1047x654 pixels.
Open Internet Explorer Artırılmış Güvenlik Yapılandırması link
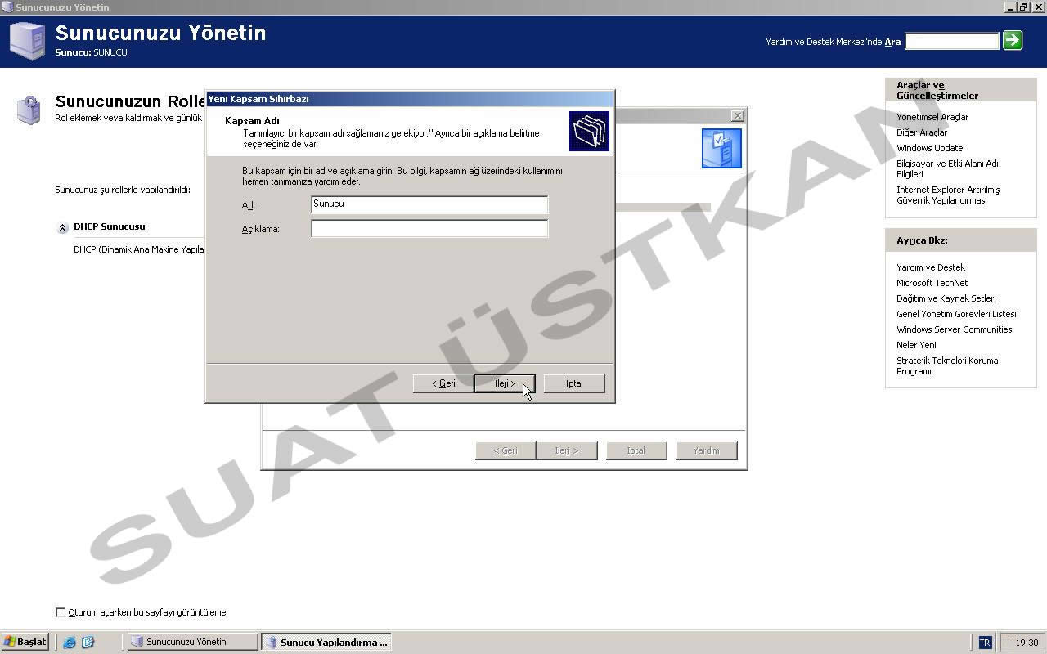tap(948, 195)
